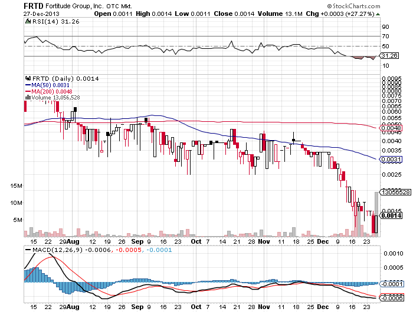Click the Oct label on MACD axis
Screen dimensions: 413x312
tap(196, 307)
